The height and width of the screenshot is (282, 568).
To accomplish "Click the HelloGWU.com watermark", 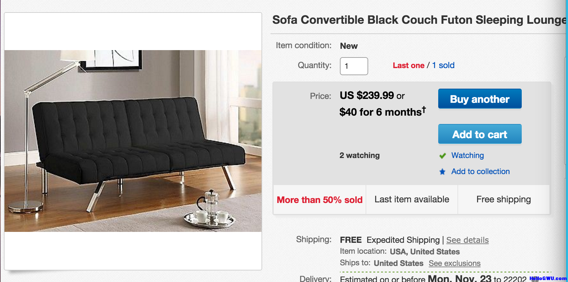I will [548, 278].
